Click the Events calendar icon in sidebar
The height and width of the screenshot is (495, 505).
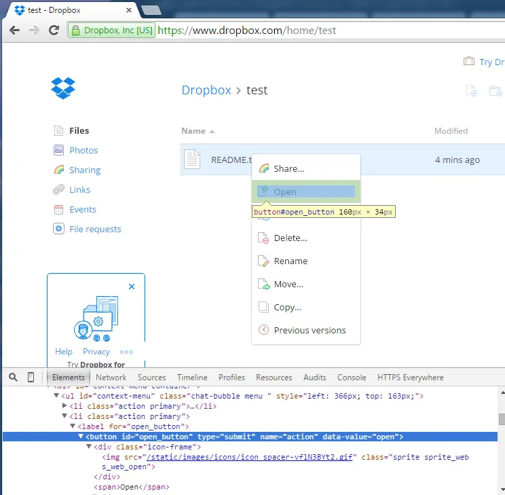click(58, 209)
